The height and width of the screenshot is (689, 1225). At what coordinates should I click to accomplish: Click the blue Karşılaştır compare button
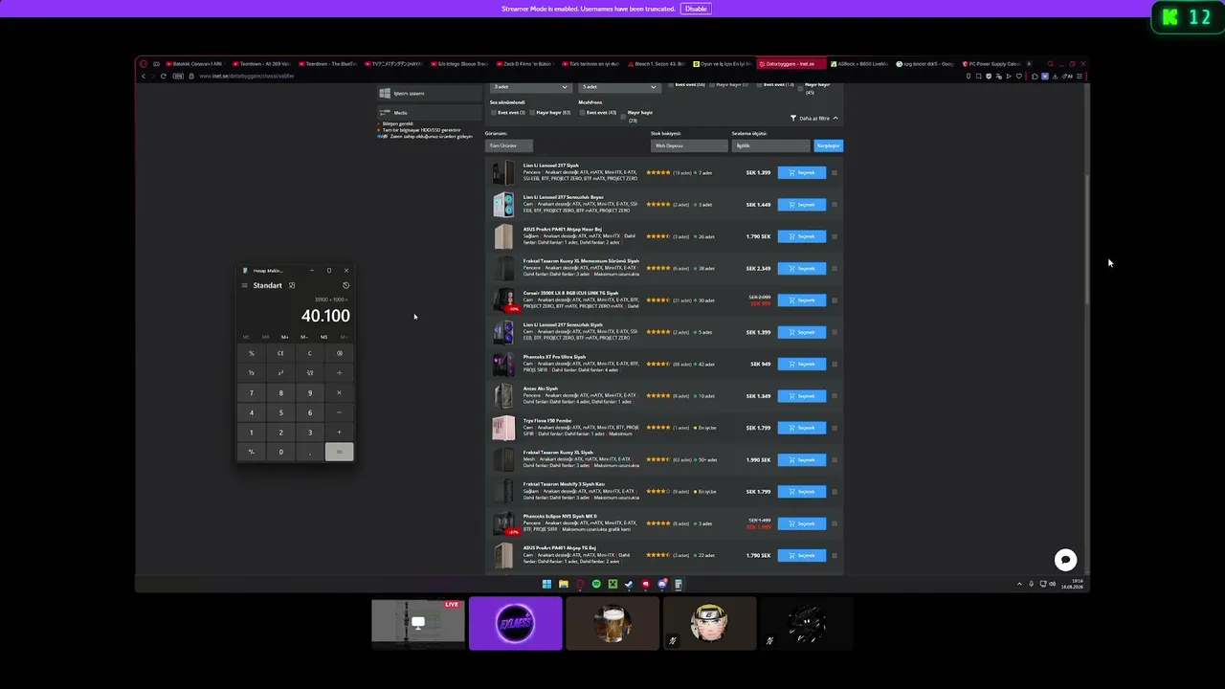point(828,145)
